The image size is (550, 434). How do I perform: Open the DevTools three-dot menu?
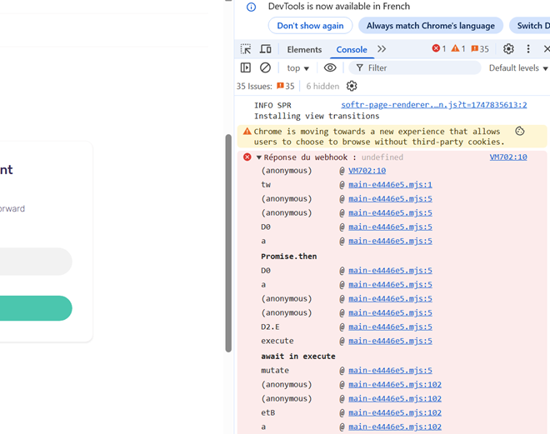528,49
